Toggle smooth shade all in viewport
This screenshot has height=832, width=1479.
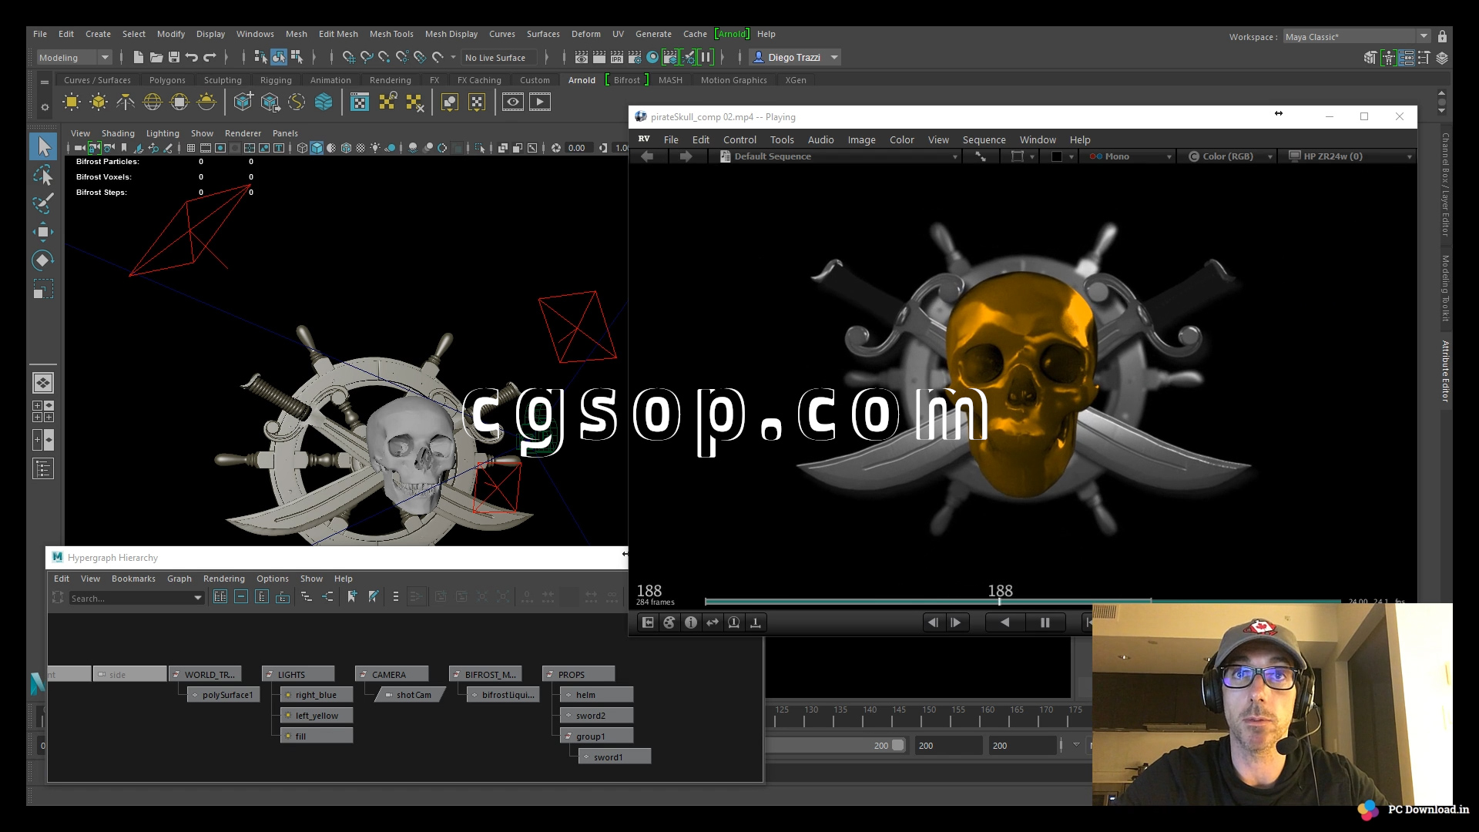coord(317,148)
